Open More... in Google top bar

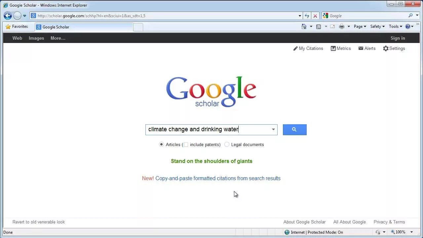coord(58,38)
